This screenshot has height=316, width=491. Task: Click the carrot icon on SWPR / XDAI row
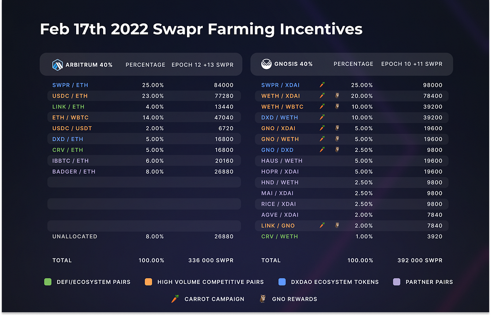point(322,85)
